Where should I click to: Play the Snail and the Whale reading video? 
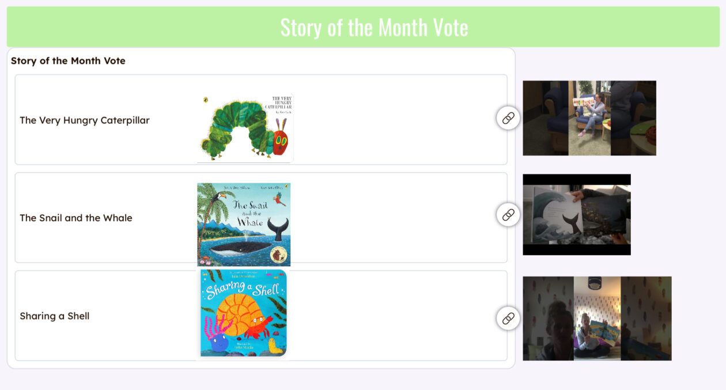coord(576,214)
